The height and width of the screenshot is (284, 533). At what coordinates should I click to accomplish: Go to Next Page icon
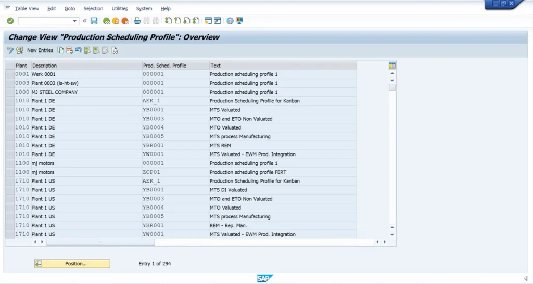pos(187,21)
